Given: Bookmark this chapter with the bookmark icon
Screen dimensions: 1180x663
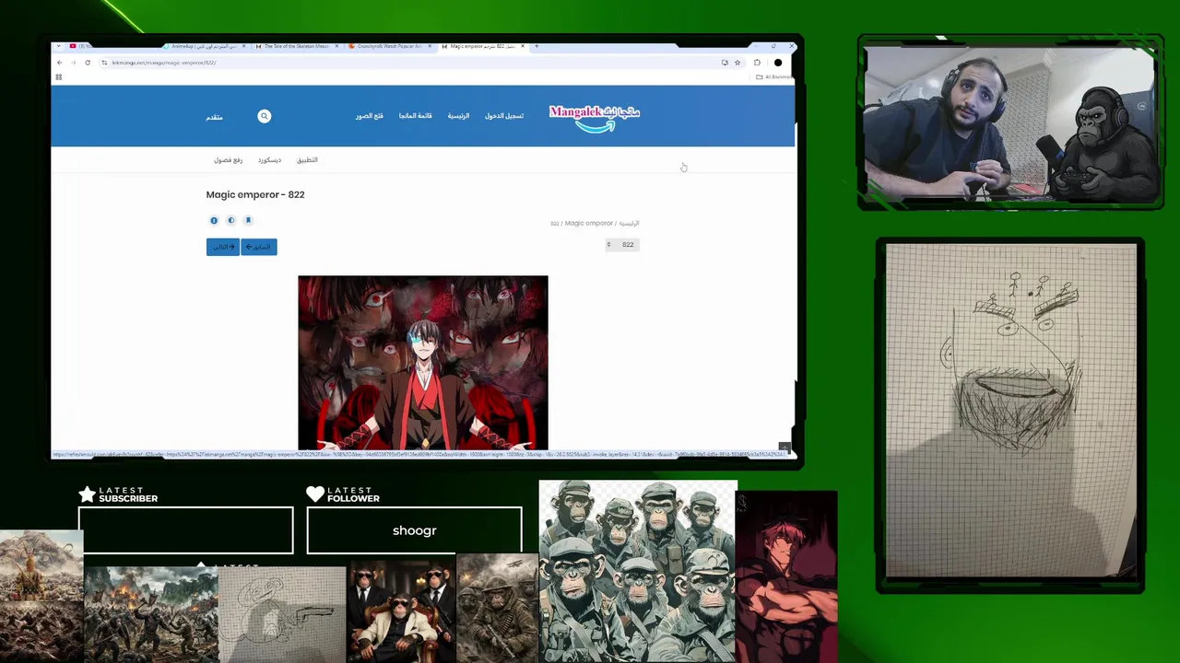Looking at the screenshot, I should [x=248, y=221].
